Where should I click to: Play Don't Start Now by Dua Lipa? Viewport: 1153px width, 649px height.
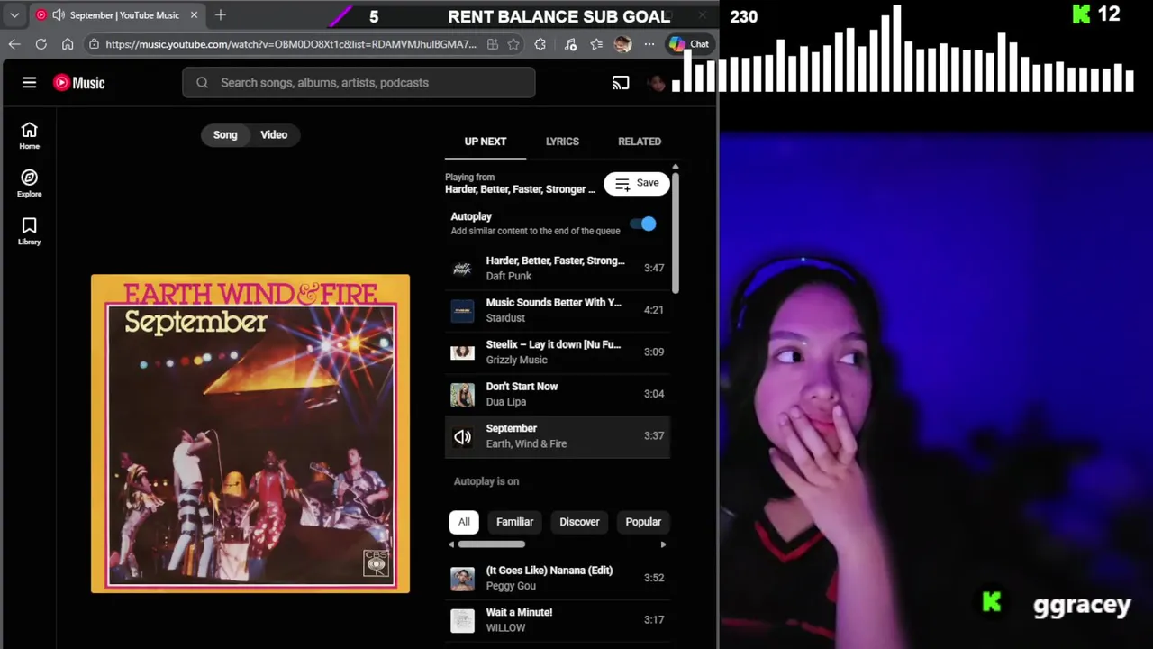(x=558, y=394)
